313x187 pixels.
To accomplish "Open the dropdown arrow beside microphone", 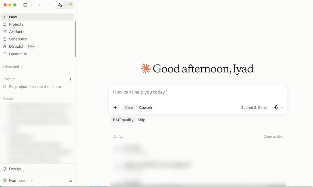I will tap(282, 108).
